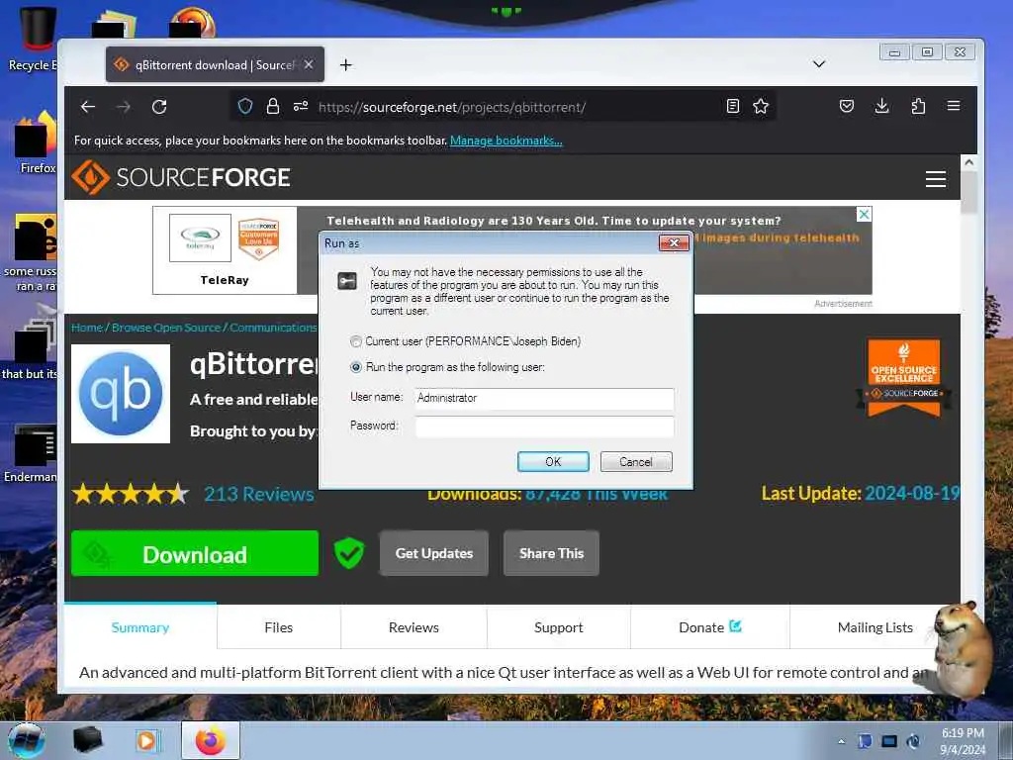The image size is (1013, 760).
Task: Toggle reader view icon
Action: (733, 106)
